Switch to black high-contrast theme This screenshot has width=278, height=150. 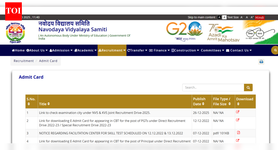(219, 17)
